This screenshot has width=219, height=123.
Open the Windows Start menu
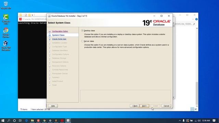3,121
